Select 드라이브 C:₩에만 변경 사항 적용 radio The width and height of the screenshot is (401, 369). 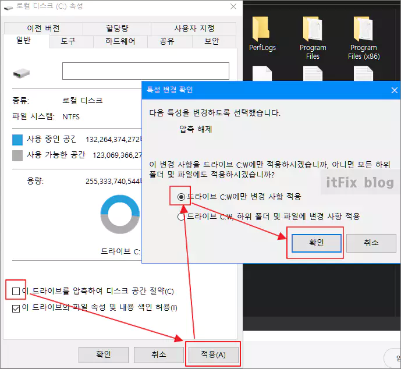tap(181, 197)
